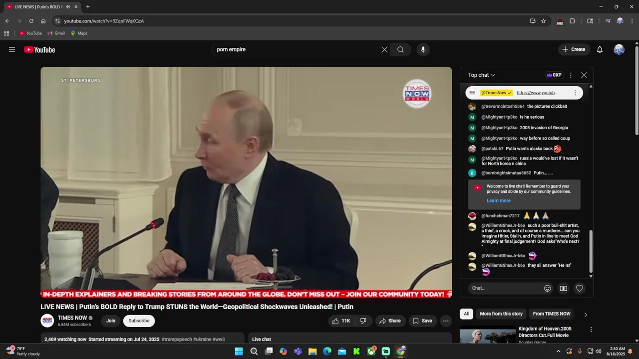This screenshot has height=359, width=639.
Task: Join TIMES NOW channel membership
Action: (x=111, y=321)
